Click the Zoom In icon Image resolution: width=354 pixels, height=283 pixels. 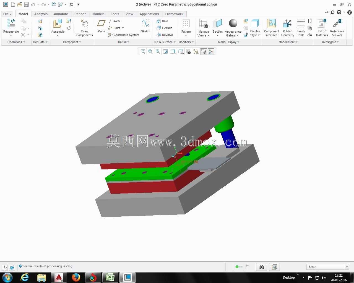pos(150,51)
